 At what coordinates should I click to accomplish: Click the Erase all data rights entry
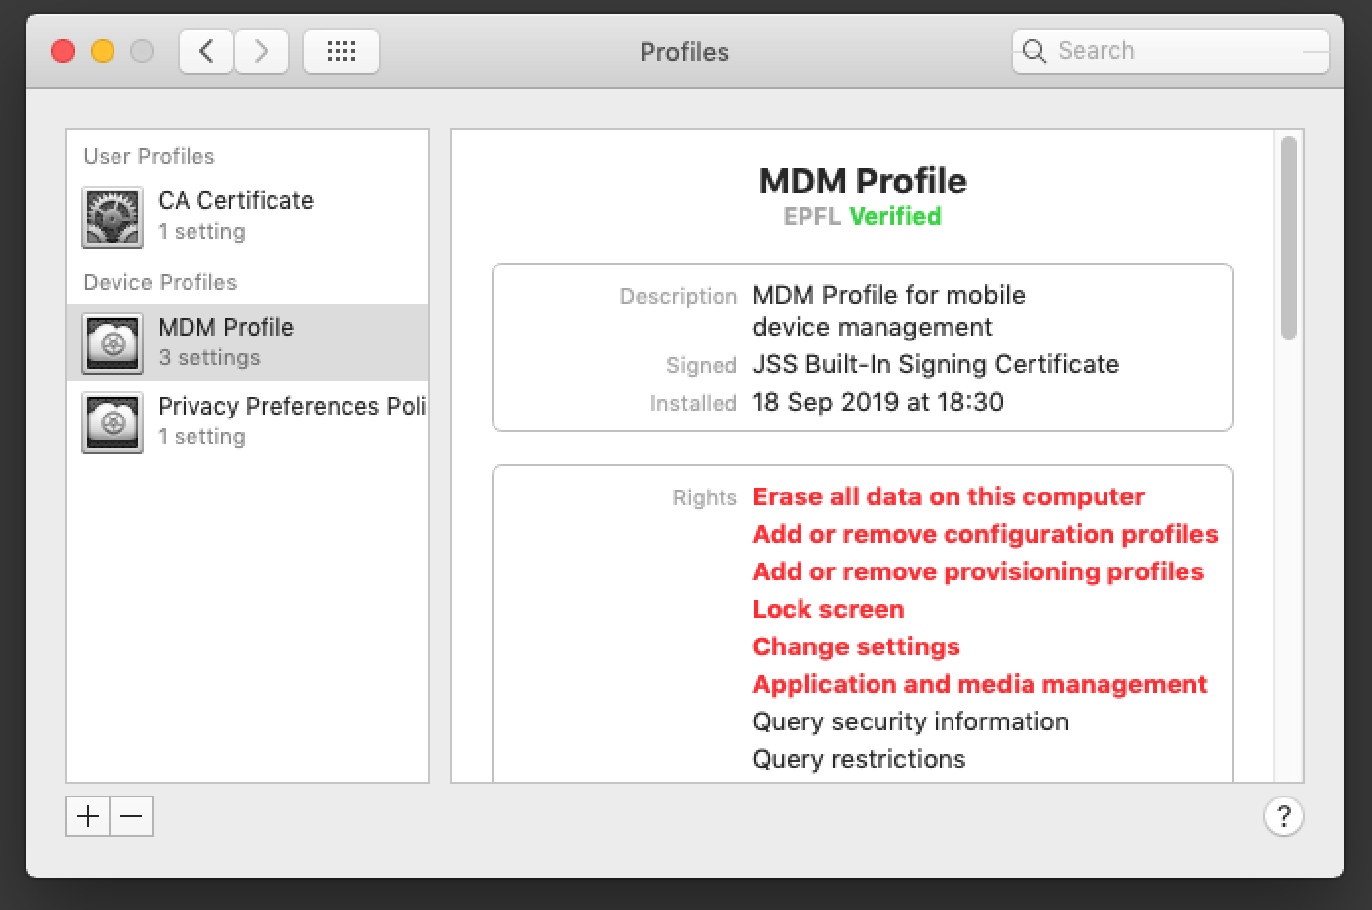pyautogui.click(x=948, y=496)
